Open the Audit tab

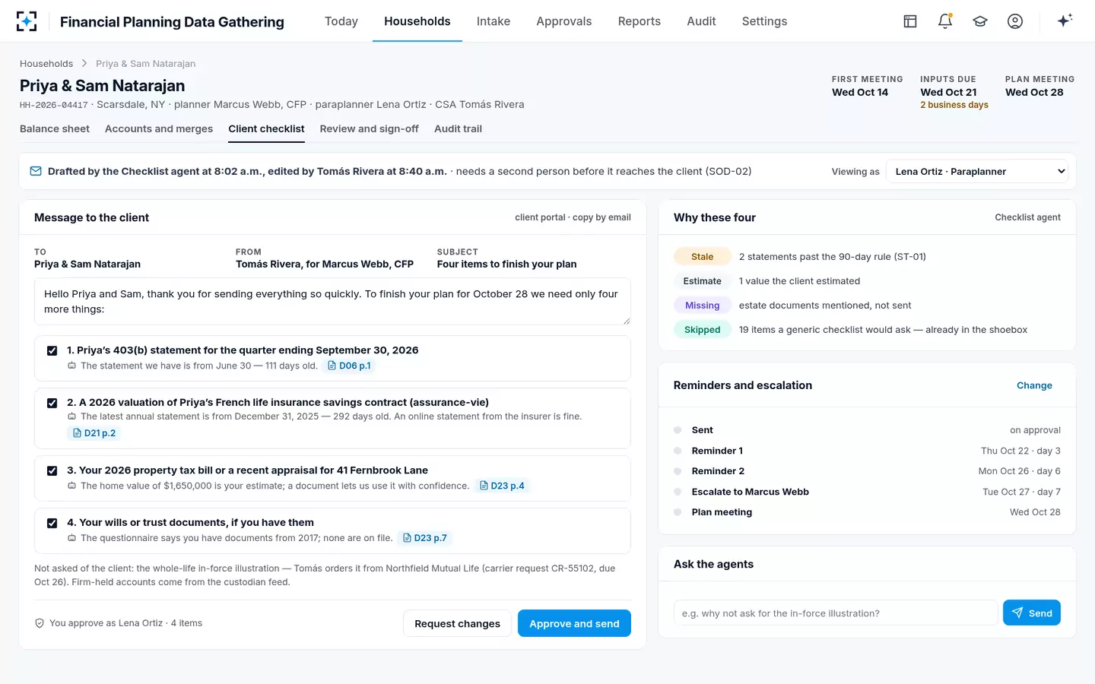[701, 21]
